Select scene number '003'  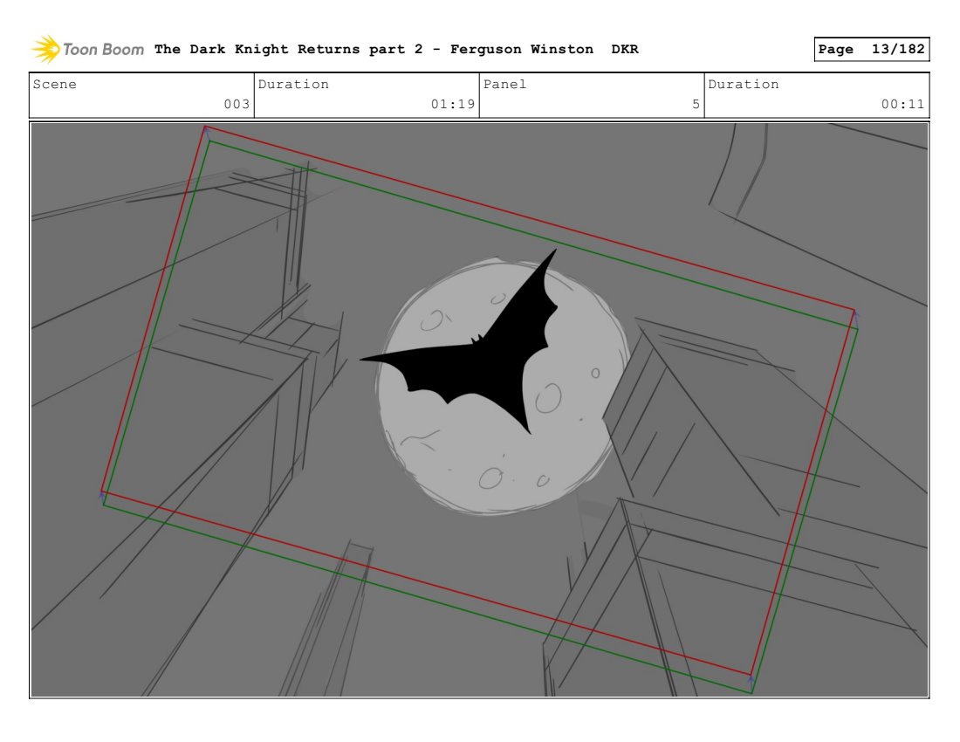tap(237, 104)
